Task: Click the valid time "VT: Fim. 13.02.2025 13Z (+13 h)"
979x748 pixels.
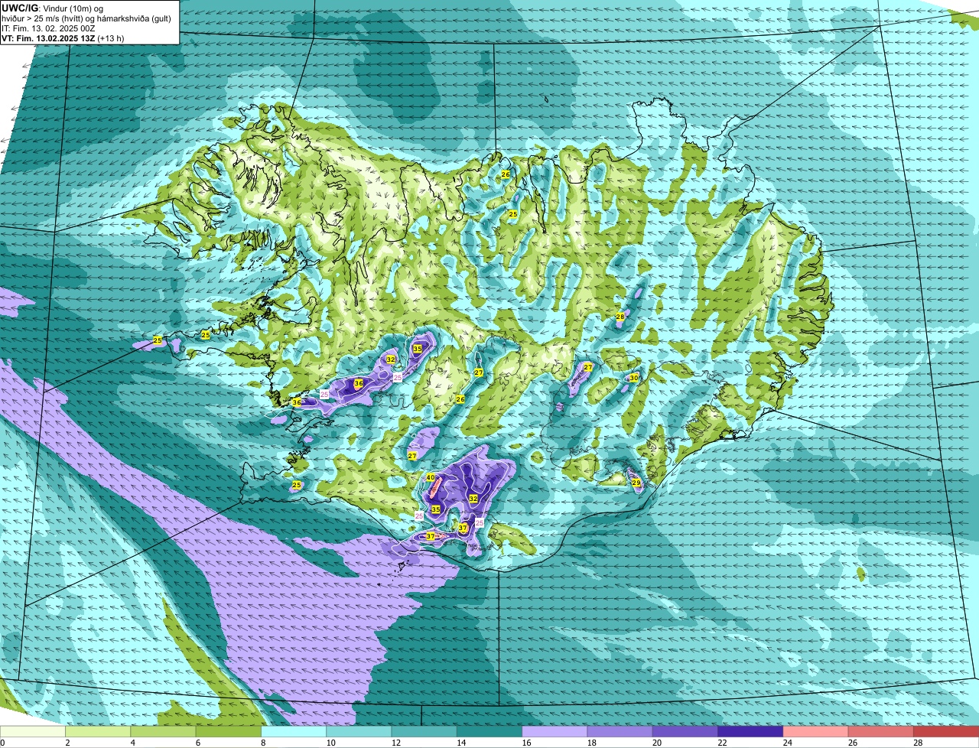Action: pyautogui.click(x=63, y=37)
